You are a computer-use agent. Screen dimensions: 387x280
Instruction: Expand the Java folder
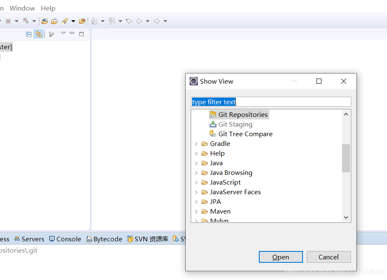pyautogui.click(x=196, y=163)
